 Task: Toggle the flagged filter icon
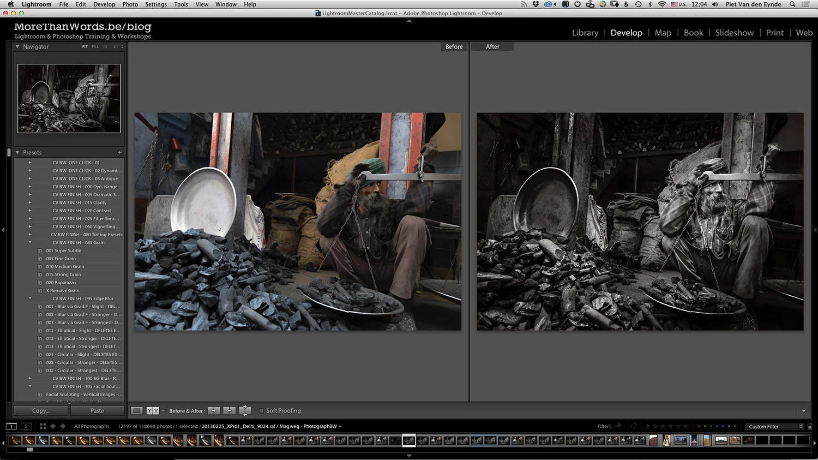(618, 426)
